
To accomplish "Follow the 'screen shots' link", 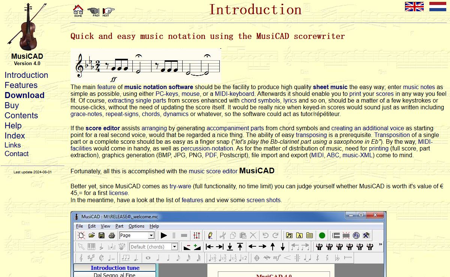I will (263, 200).
